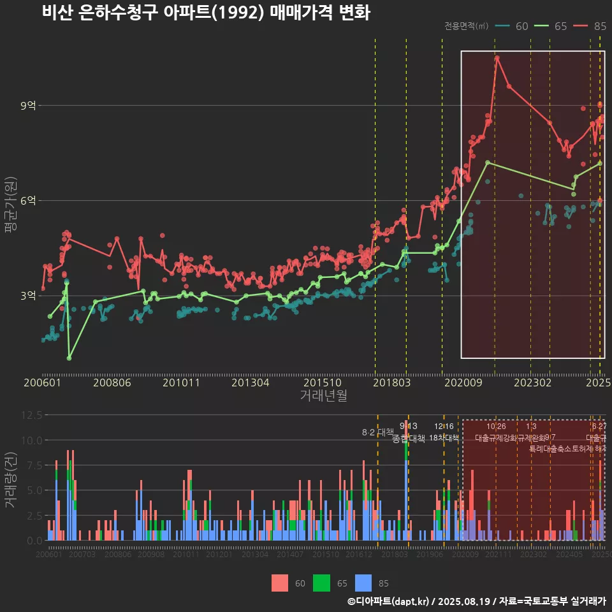Click the 201201 label on volume chart axis

219,554
